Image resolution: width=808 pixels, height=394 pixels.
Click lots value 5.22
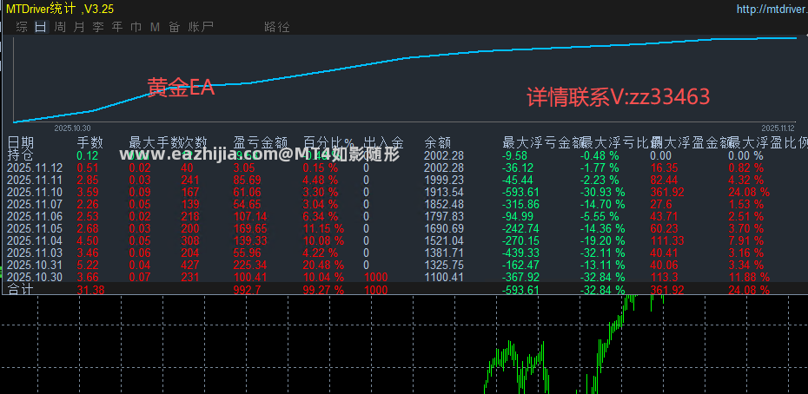88,265
